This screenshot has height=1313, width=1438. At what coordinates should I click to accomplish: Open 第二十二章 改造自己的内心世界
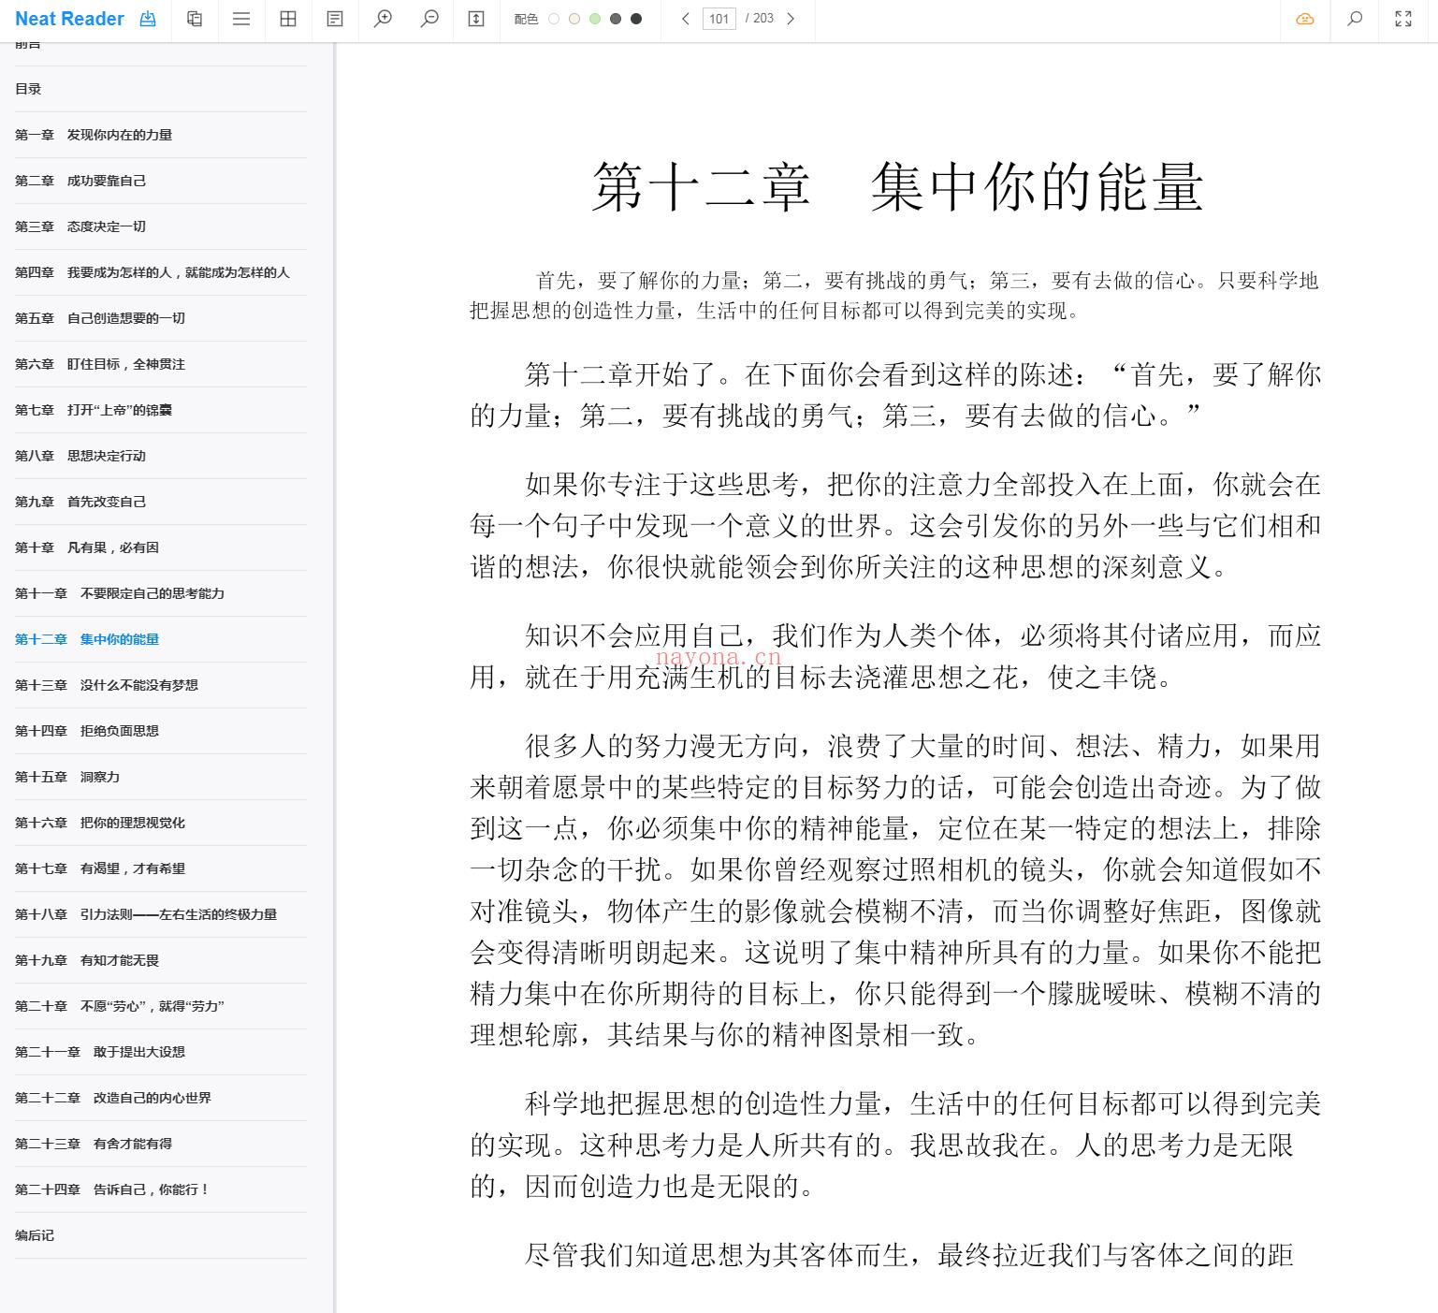161,1098
